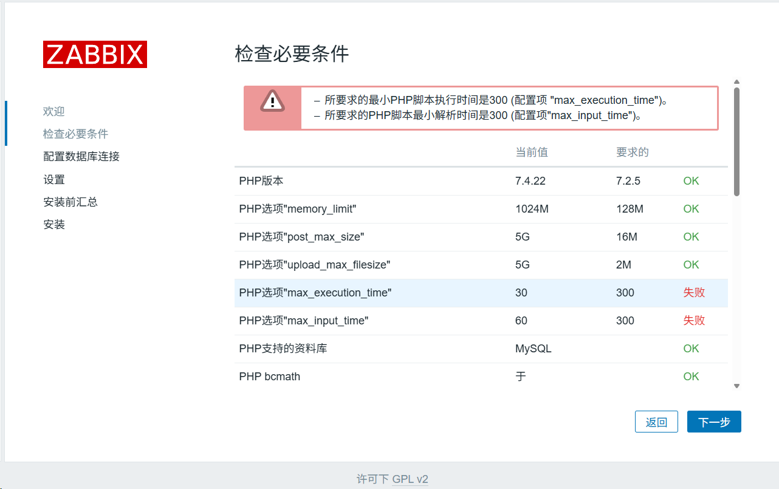The width and height of the screenshot is (779, 489).
Task: Click the 下一步 button
Action: (714, 422)
